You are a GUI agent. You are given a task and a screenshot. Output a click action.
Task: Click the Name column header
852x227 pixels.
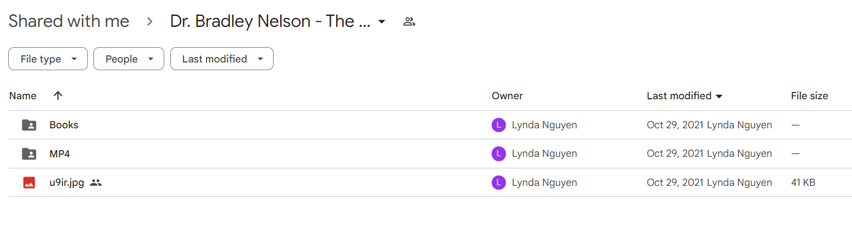23,96
